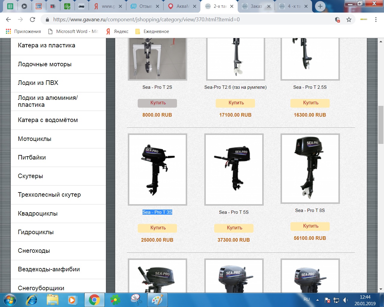Reload the gavane.ru page

pyautogui.click(x=32, y=19)
